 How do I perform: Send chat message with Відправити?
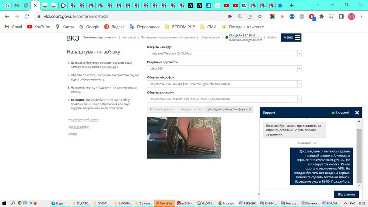pos(346,194)
